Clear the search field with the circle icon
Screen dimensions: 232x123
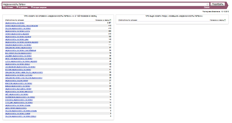207,4
